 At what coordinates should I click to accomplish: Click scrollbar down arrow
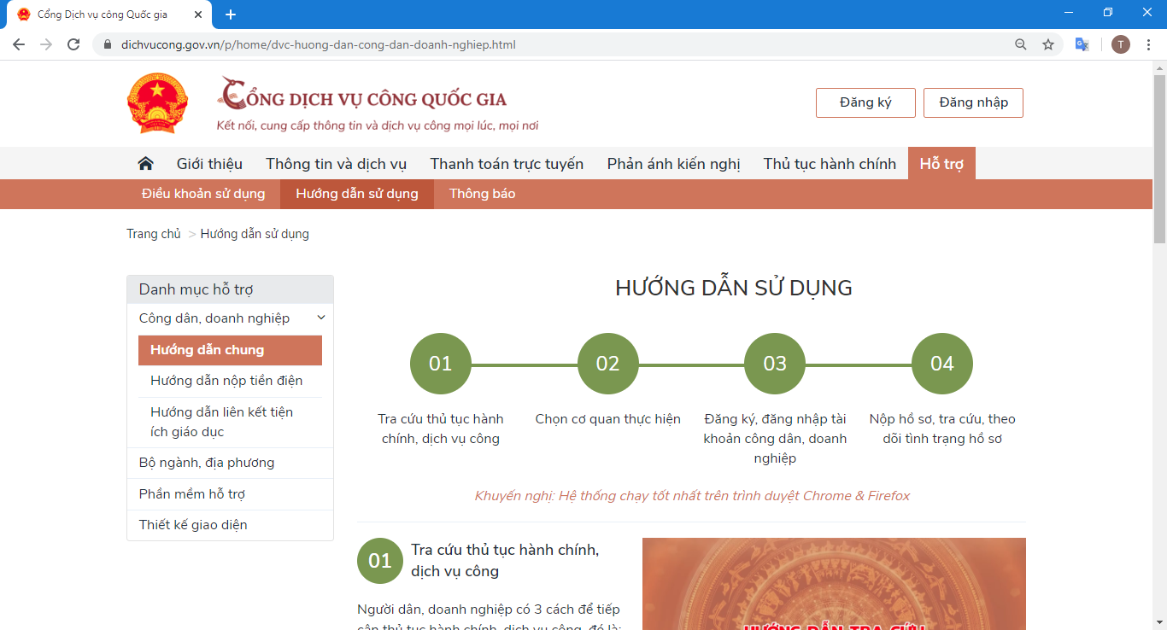(x=1159, y=622)
